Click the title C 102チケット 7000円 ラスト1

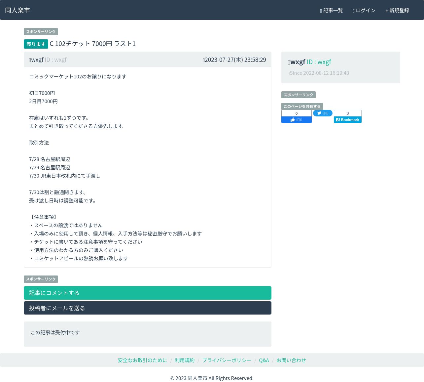pos(93,44)
